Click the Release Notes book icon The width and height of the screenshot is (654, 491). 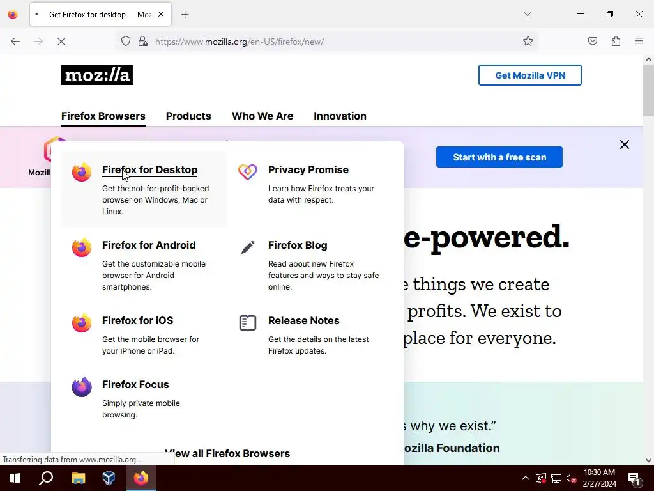[x=248, y=323]
